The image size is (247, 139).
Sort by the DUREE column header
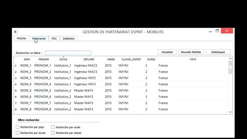[151, 59]
